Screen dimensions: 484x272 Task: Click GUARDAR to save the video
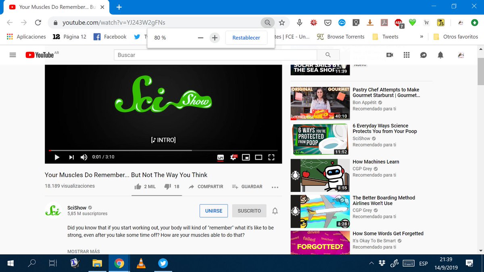[x=247, y=187]
